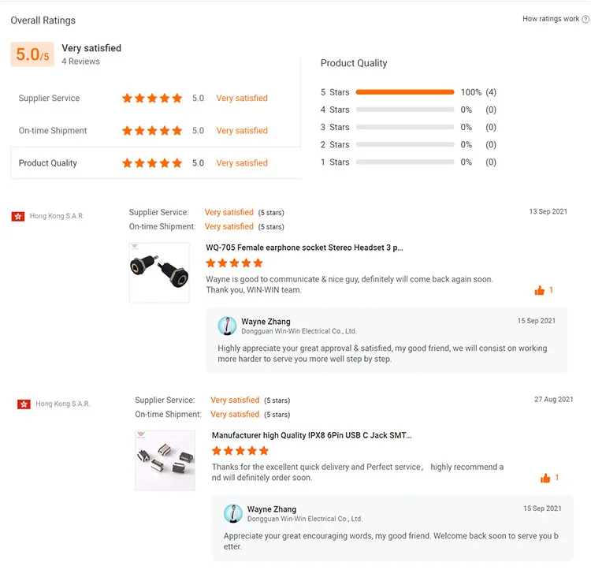The width and height of the screenshot is (591, 570).
Task: Click the 4 Stars rating bar
Action: (405, 110)
